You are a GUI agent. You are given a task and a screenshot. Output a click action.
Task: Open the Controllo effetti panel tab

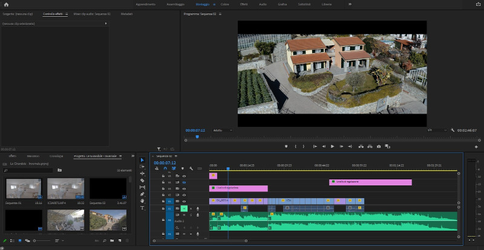53,13
